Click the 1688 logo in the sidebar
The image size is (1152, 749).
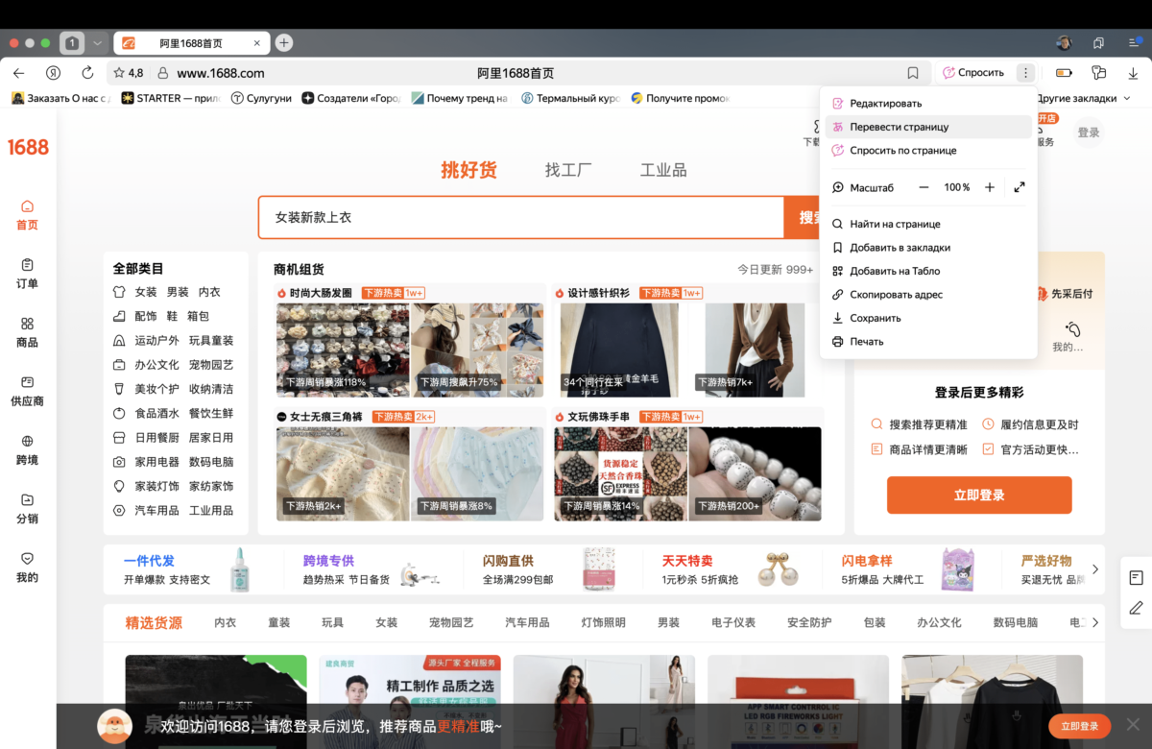[28, 147]
